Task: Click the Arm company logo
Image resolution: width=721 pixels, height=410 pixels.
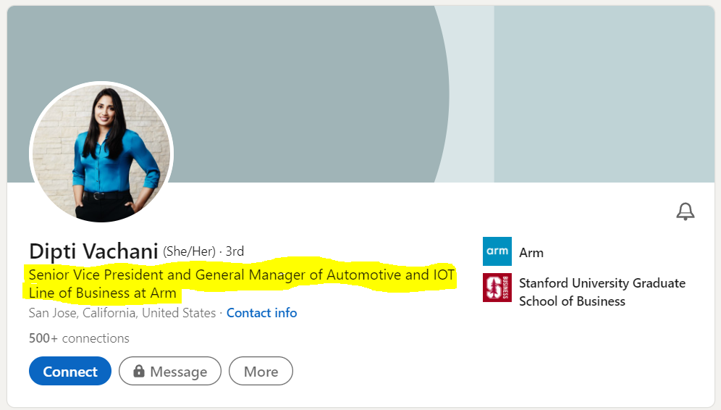Action: tap(497, 251)
